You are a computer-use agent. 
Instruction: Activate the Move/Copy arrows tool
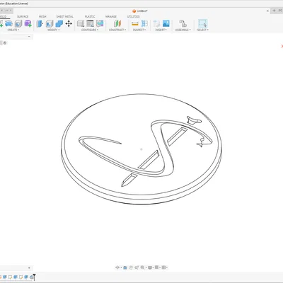69,23
